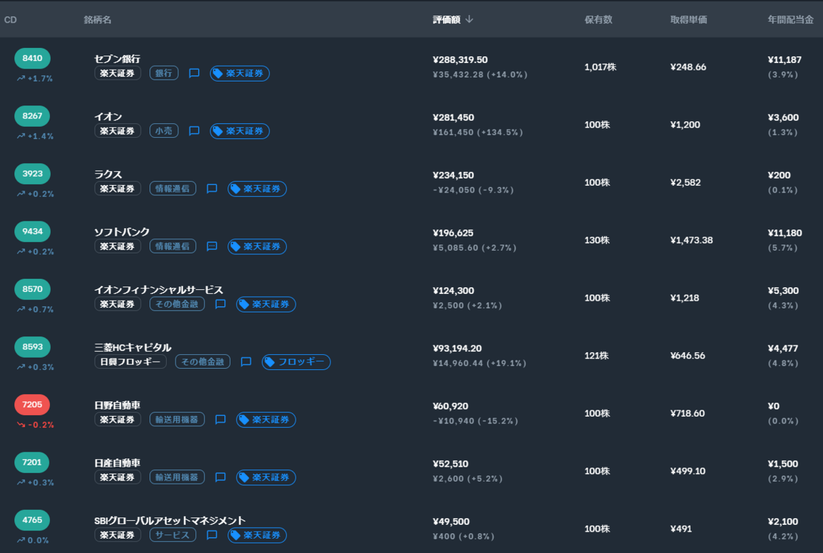Click the 楽天証券 blue tag on イオンフィナンシャルサービス
This screenshot has height=553, width=823.
pos(266,304)
